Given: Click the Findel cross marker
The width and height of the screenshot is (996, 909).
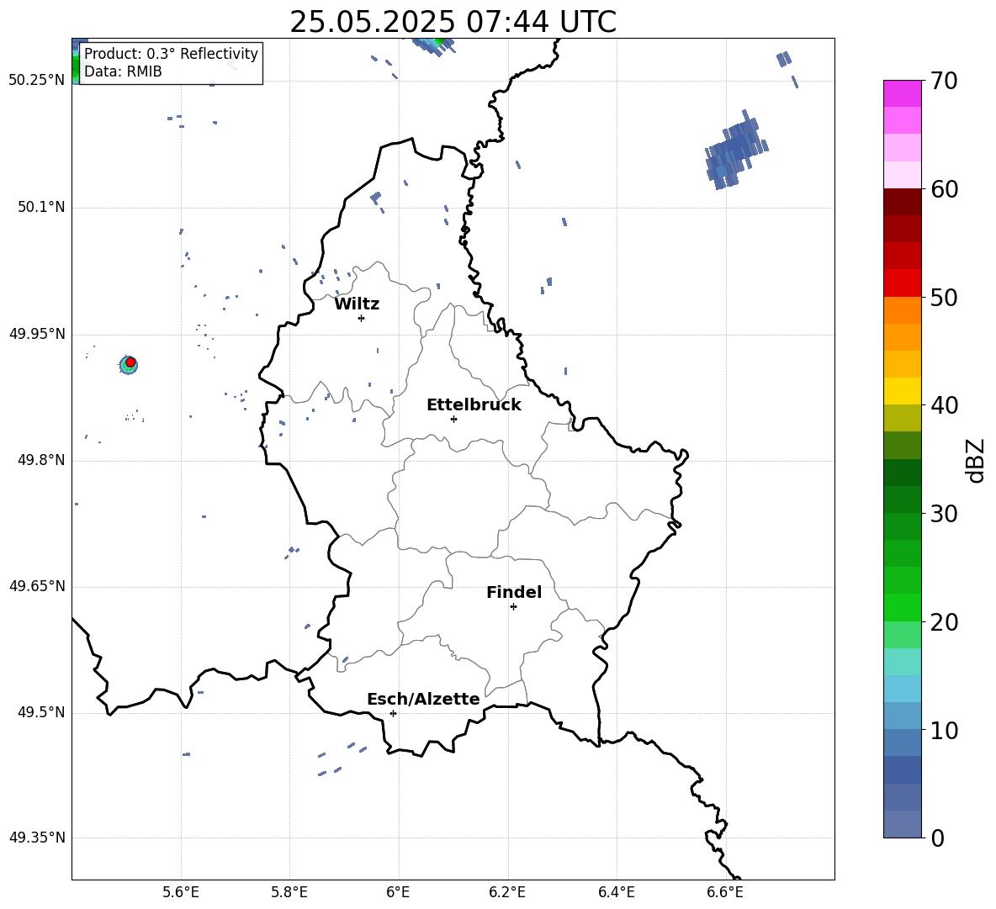Looking at the screenshot, I should click(513, 607).
